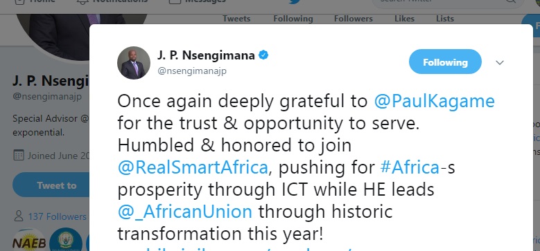Select the Following tab on the profile
The height and width of the screenshot is (251, 540).
[x=293, y=19]
